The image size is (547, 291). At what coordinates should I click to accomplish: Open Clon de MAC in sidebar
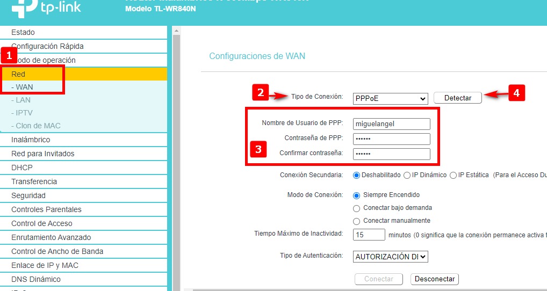pyautogui.click(x=38, y=126)
